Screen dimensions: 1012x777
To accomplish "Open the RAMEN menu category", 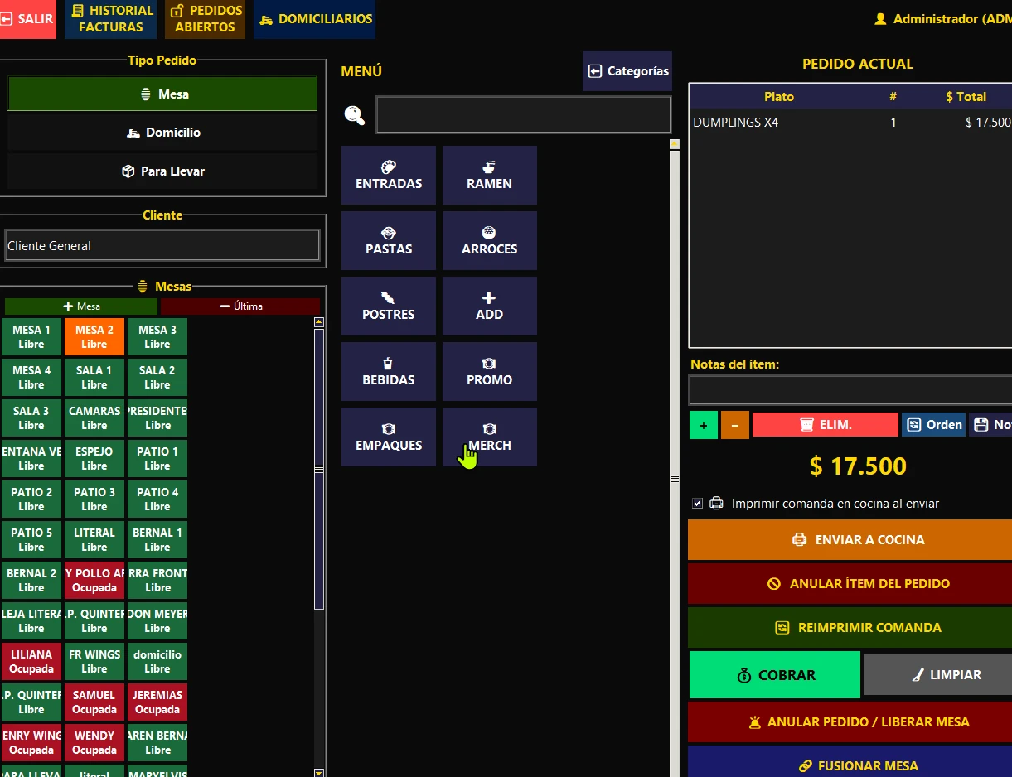I will 490,176.
